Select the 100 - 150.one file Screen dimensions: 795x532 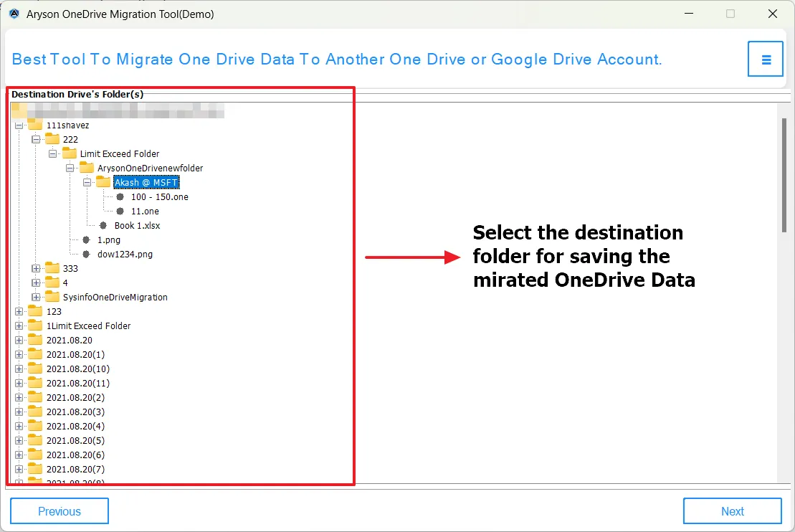(159, 196)
